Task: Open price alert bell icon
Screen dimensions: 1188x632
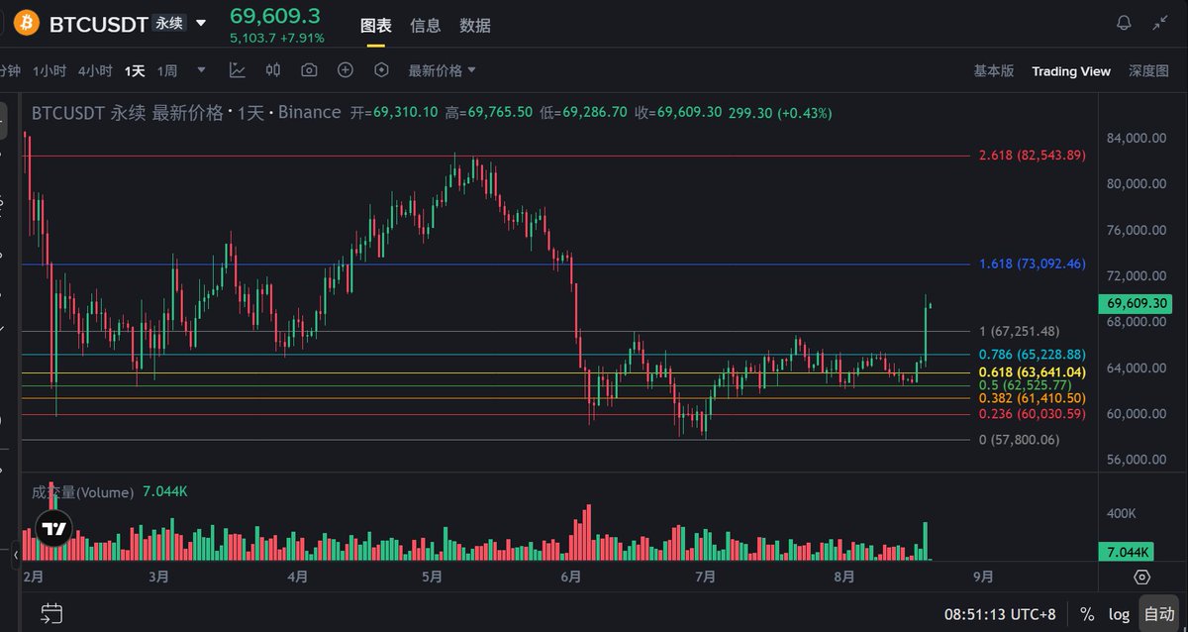Action: [1124, 23]
